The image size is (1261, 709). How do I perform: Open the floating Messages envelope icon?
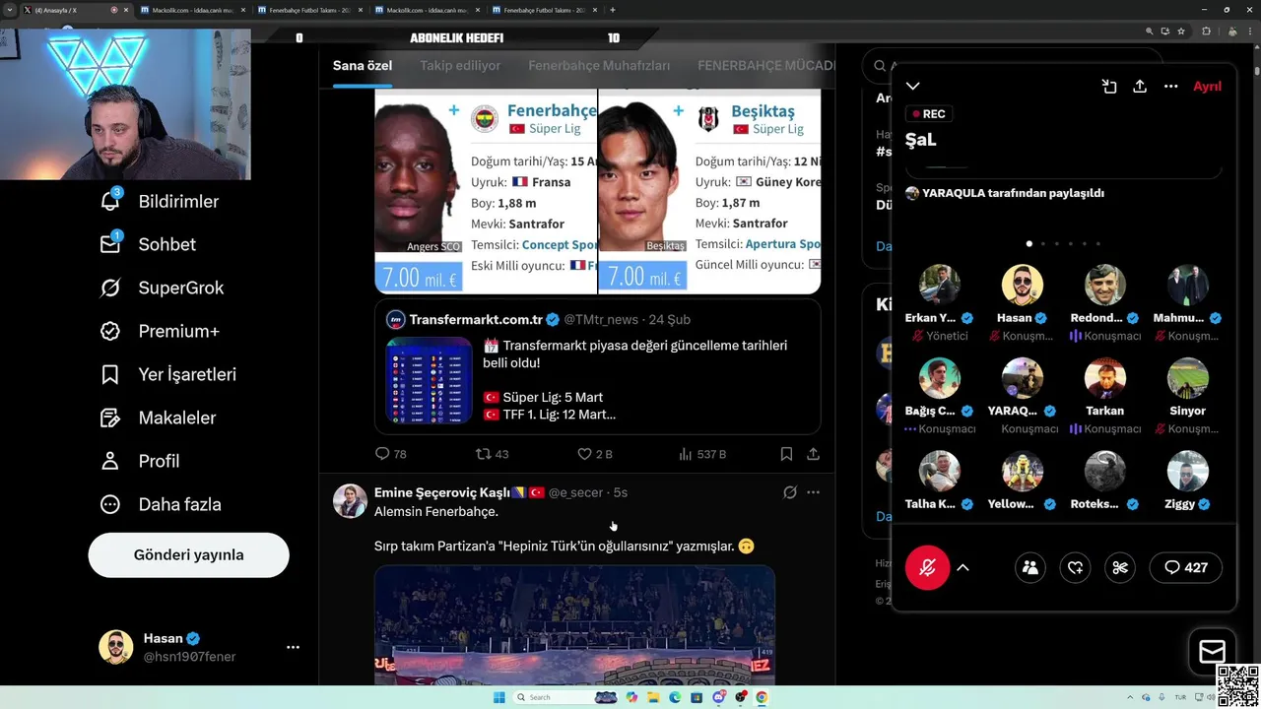tap(1213, 652)
